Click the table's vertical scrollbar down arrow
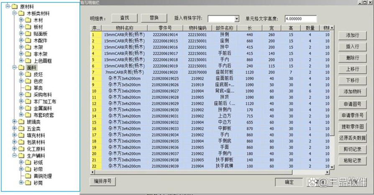The image size is (374, 195). coord(332,167)
